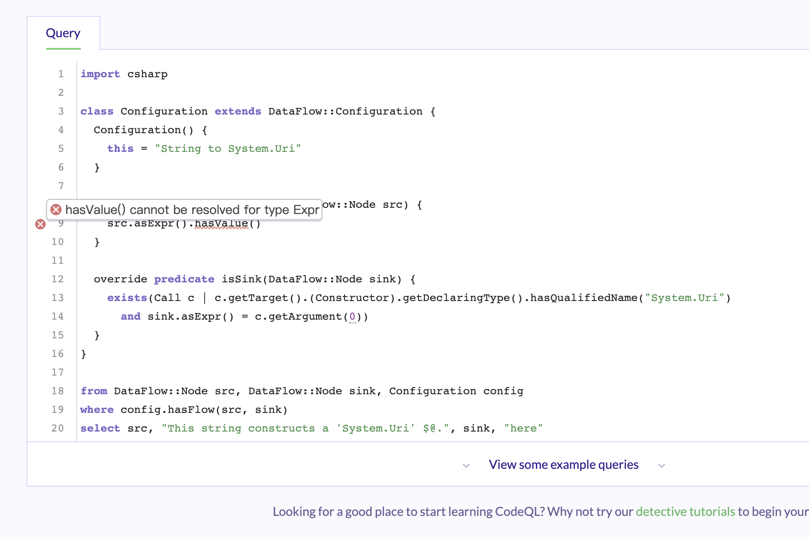The image size is (809, 539).
Task: Click line number 9 in the gutter
Action: coord(60,223)
